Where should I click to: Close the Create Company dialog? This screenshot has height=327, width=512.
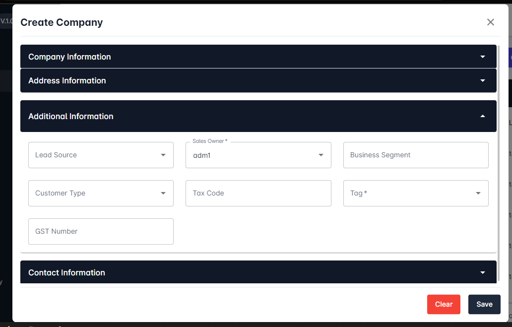click(491, 22)
